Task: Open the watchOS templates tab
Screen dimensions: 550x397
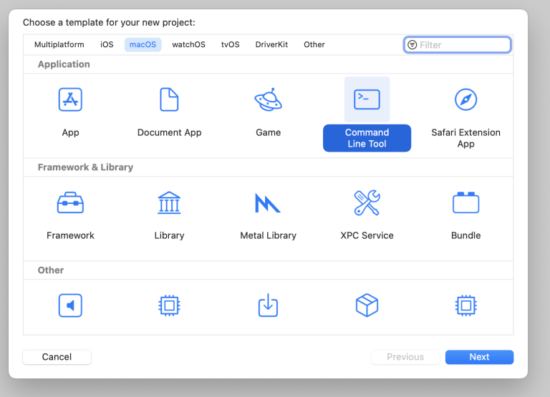Action: pyautogui.click(x=188, y=44)
